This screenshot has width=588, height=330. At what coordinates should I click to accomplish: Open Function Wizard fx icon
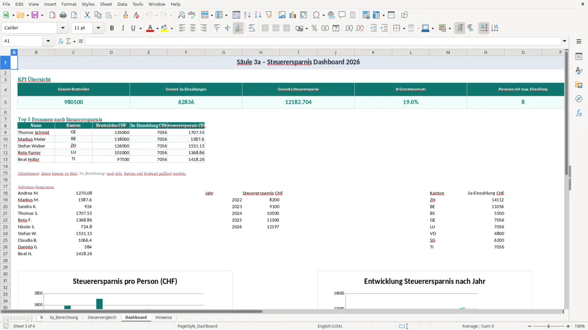click(61, 41)
